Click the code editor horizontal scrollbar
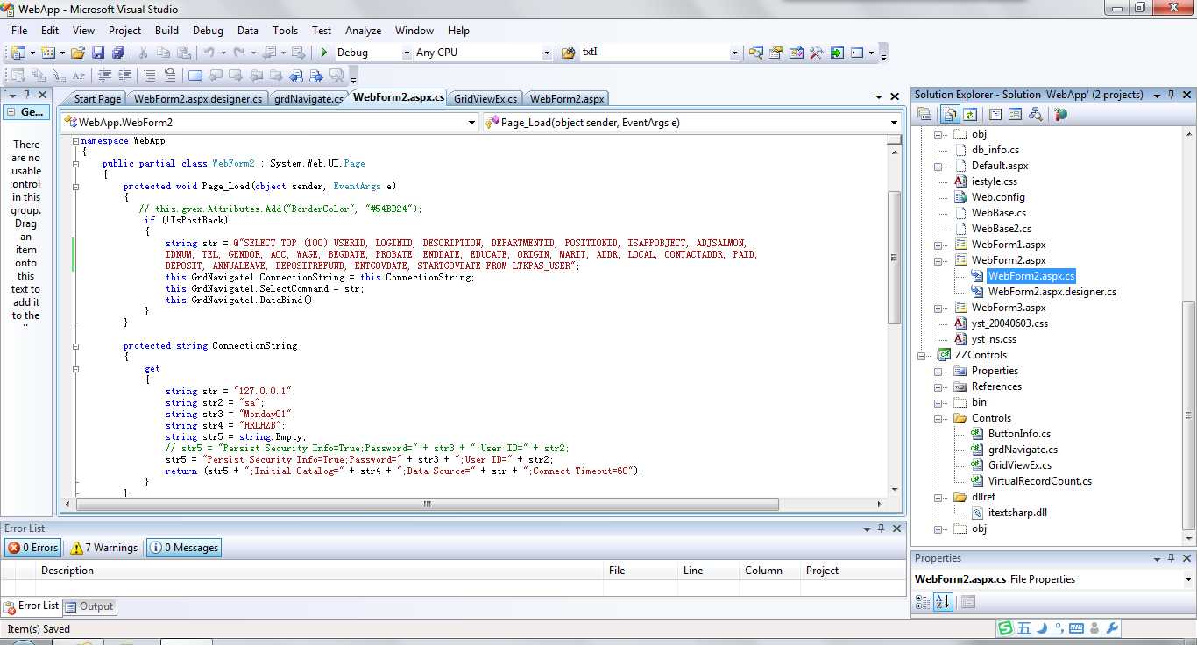This screenshot has width=1197, height=645. tap(429, 505)
